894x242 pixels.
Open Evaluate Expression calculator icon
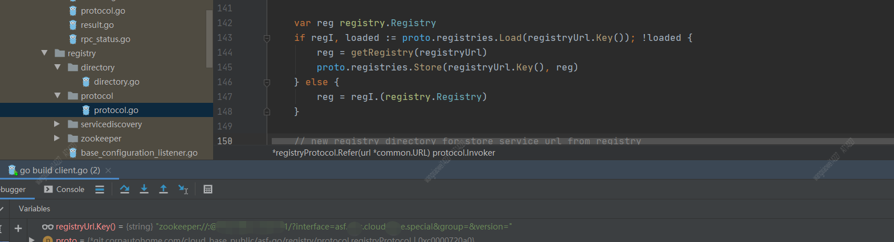click(208, 189)
